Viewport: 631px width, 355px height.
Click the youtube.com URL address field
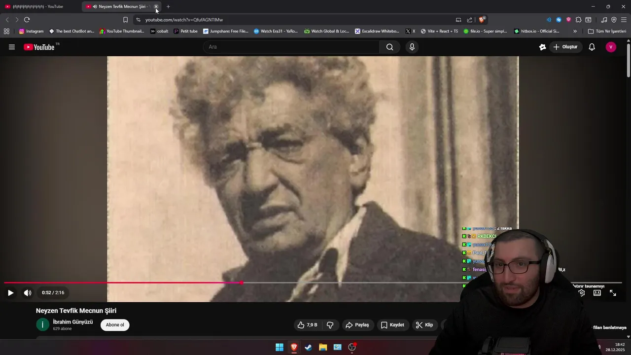pyautogui.click(x=296, y=20)
